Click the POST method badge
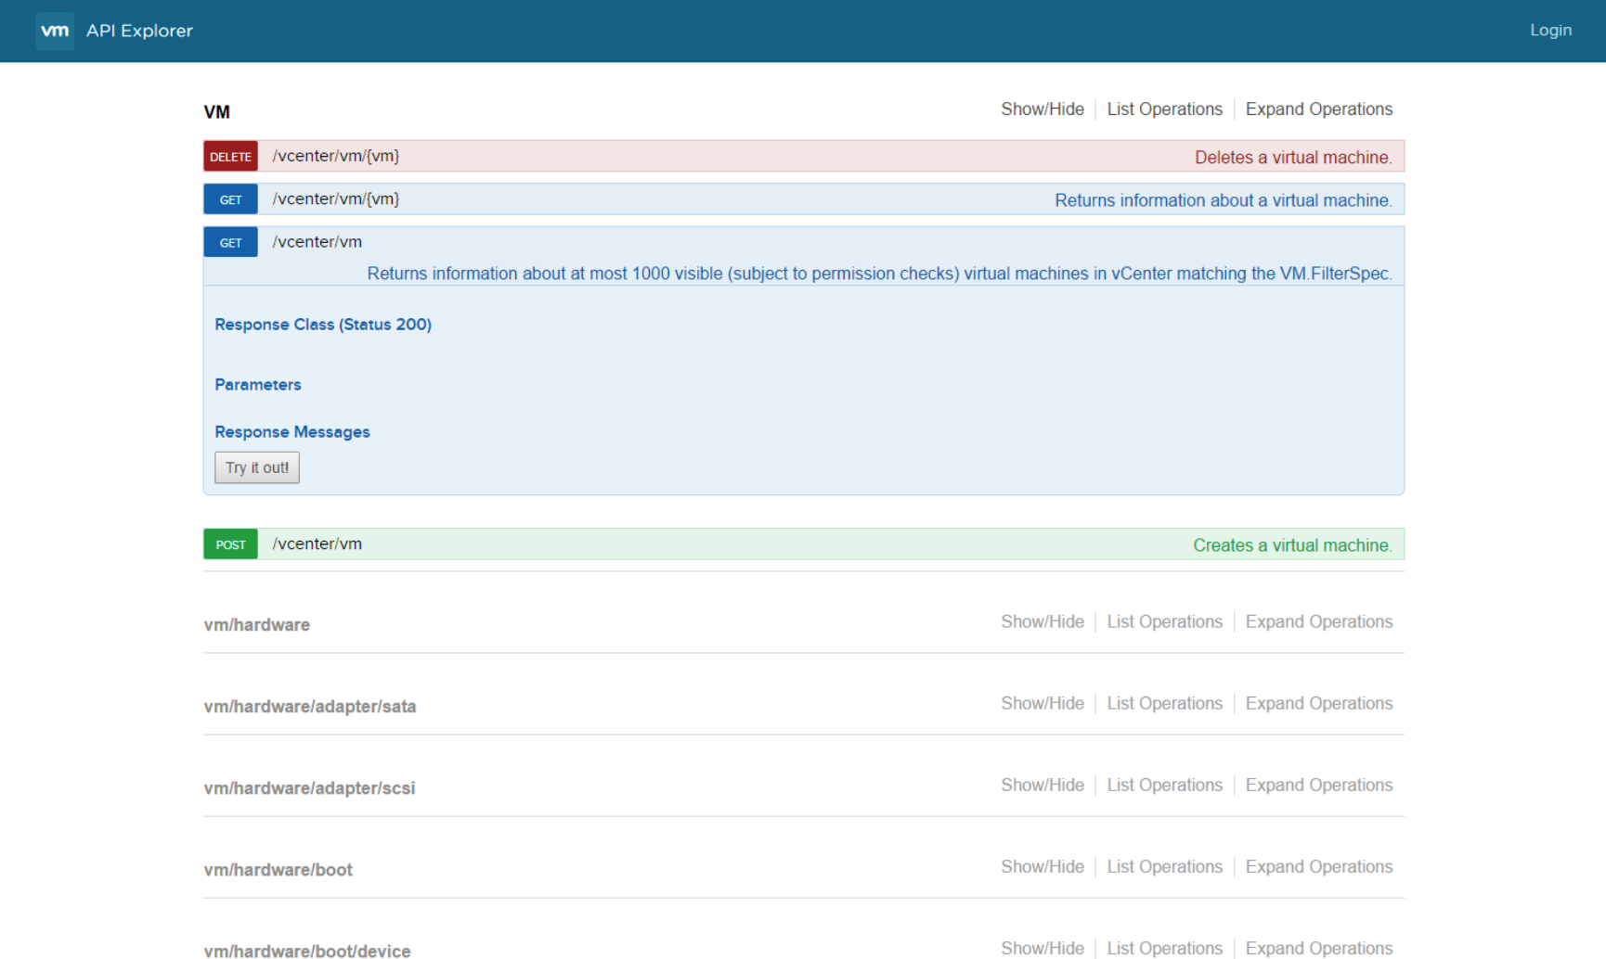This screenshot has height=959, width=1606. [230, 544]
